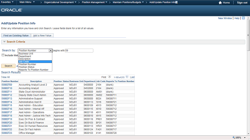
Task: Open position 59000719 link
Action: coord(7,119)
